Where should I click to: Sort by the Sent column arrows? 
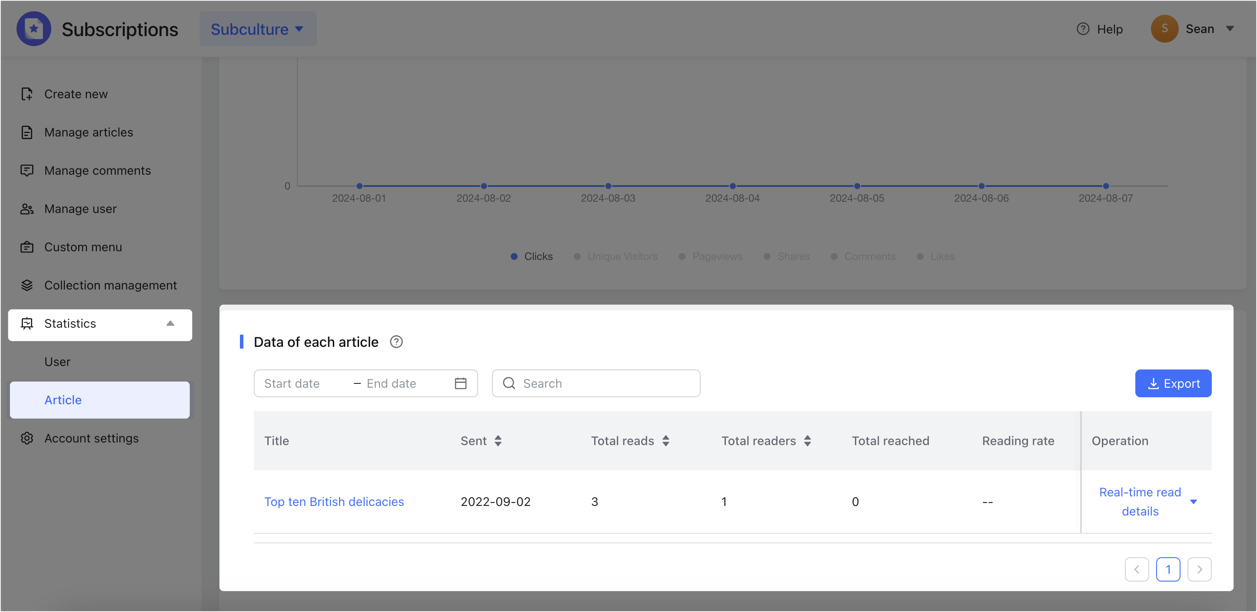498,441
